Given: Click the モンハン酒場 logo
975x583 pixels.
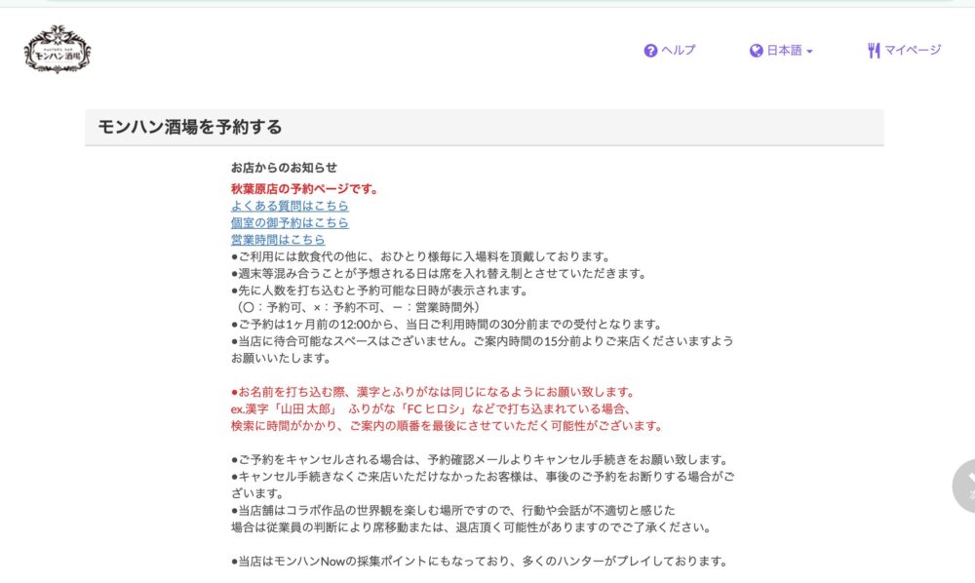Looking at the screenshot, I should tap(58, 50).
